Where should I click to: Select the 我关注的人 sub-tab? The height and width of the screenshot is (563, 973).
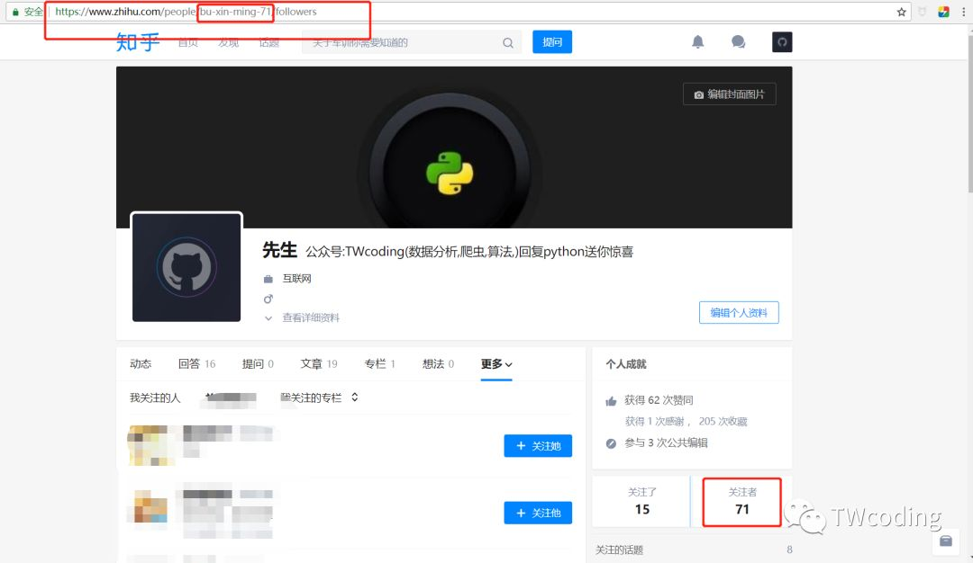155,398
